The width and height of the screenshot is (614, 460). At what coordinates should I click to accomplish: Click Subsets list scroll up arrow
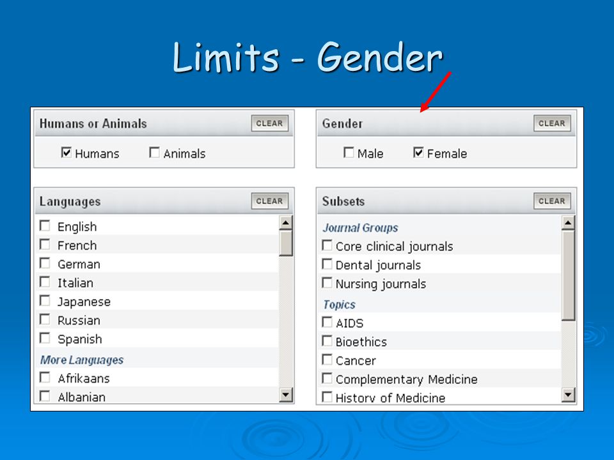(x=568, y=223)
